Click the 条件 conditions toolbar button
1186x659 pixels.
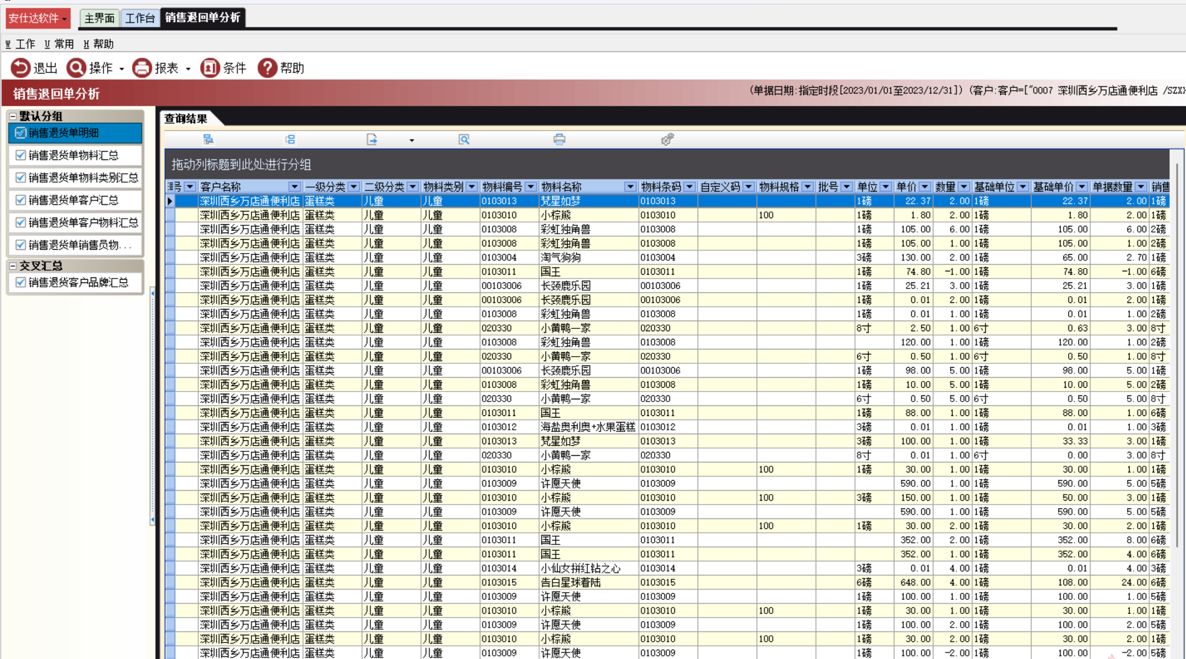[x=223, y=68]
